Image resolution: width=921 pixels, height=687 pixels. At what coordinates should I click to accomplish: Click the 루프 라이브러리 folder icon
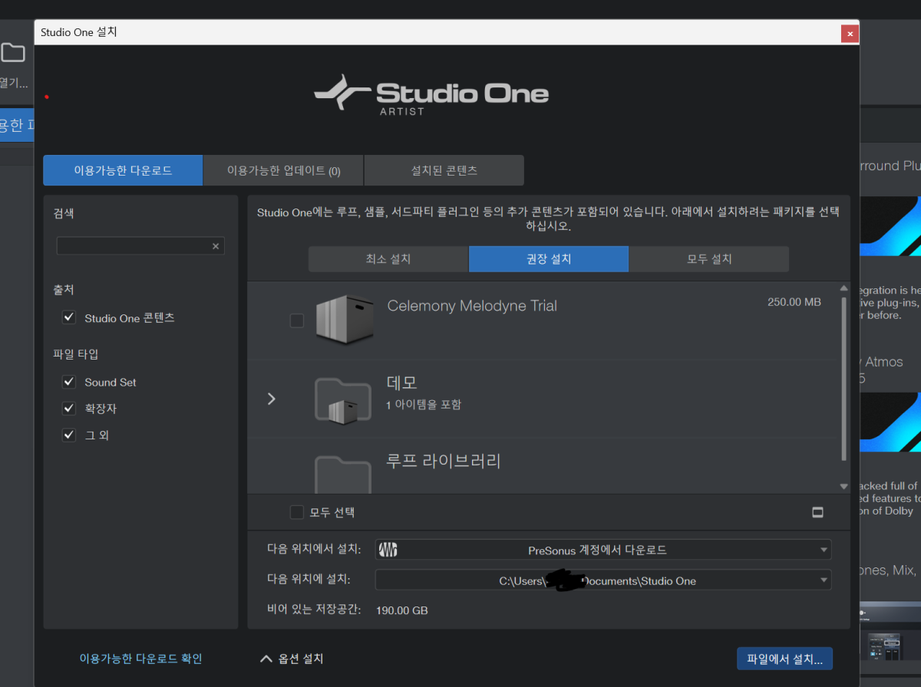tap(344, 474)
